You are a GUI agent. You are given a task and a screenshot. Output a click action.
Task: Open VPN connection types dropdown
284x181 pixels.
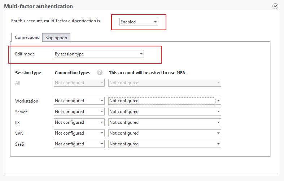click(79, 133)
